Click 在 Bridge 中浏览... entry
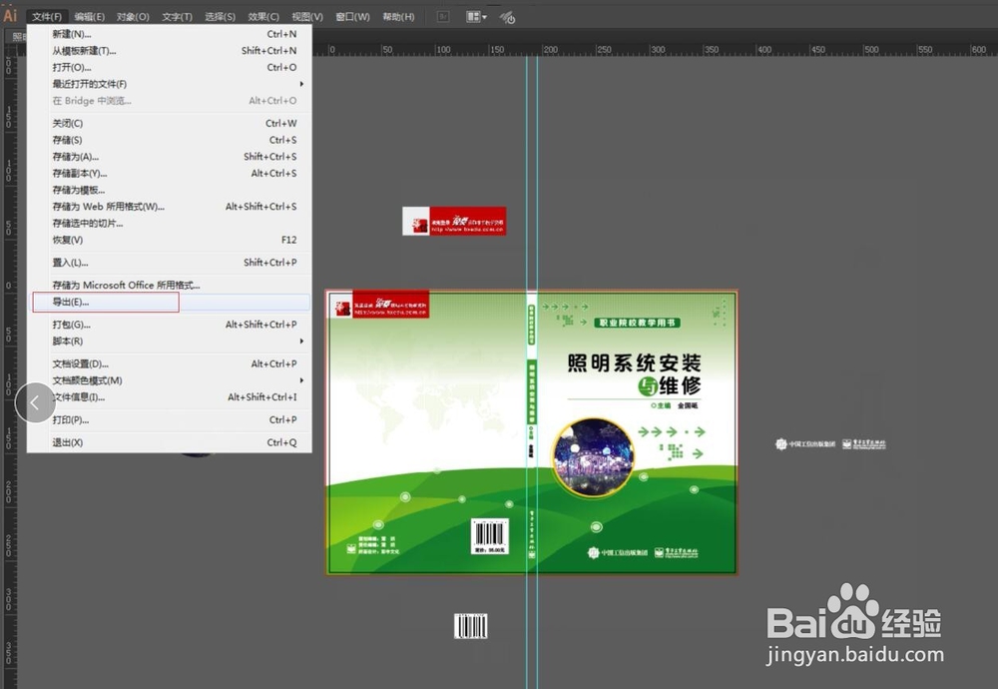Screen dimensions: 998x689 click(x=170, y=100)
